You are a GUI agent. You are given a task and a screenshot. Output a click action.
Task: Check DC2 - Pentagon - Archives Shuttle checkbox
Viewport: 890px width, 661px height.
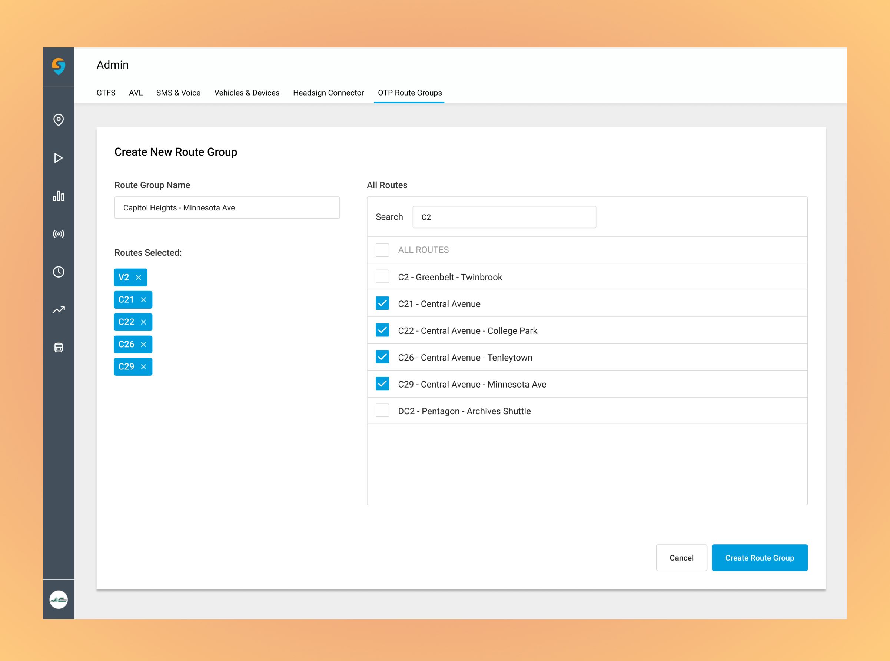(x=382, y=411)
